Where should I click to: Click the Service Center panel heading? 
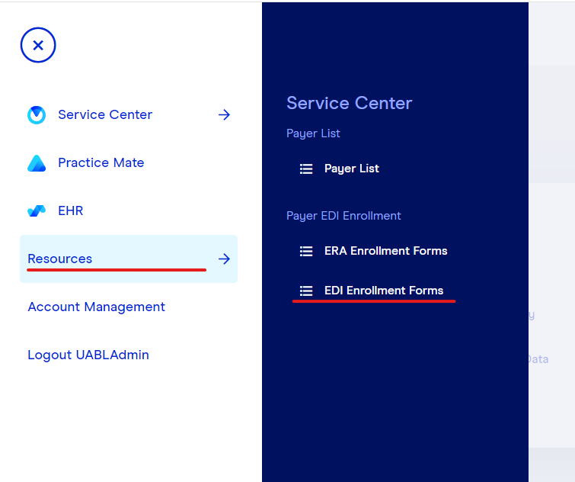(350, 103)
